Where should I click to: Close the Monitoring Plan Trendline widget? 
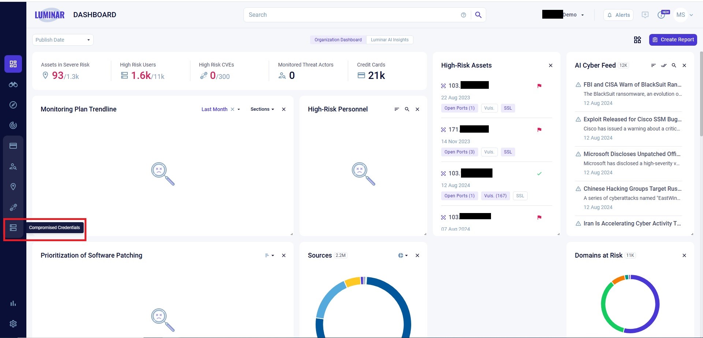(x=284, y=109)
